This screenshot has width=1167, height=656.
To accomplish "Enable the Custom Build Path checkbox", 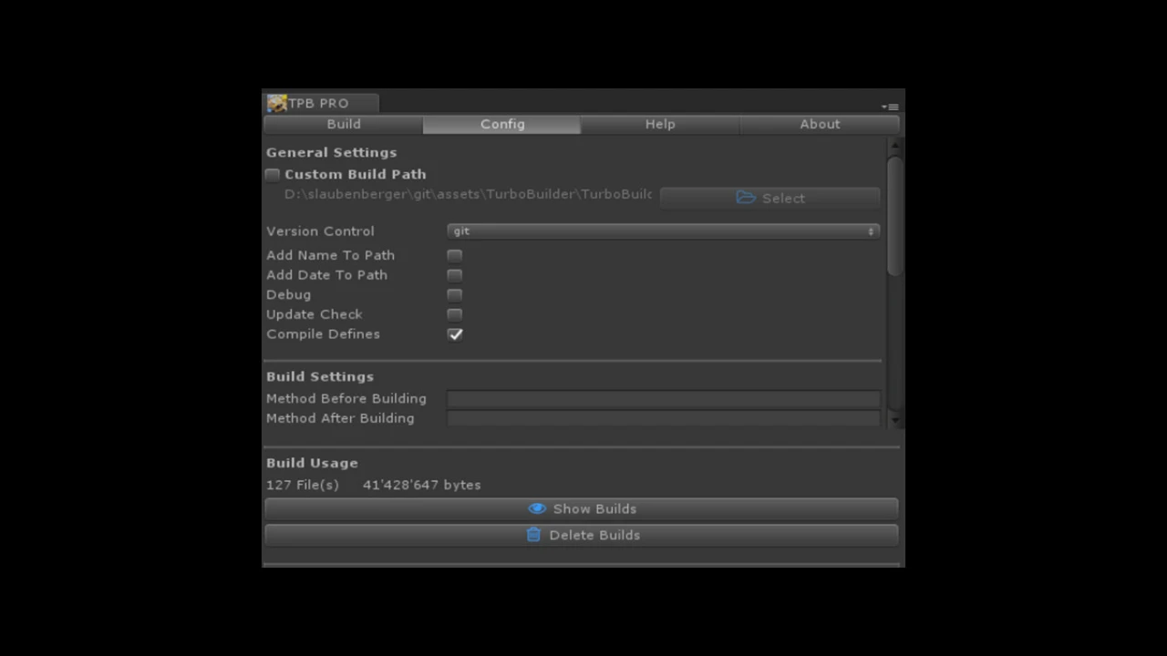I will click(x=273, y=174).
